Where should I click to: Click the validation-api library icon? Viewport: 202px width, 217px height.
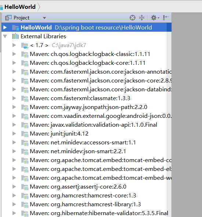(25, 125)
